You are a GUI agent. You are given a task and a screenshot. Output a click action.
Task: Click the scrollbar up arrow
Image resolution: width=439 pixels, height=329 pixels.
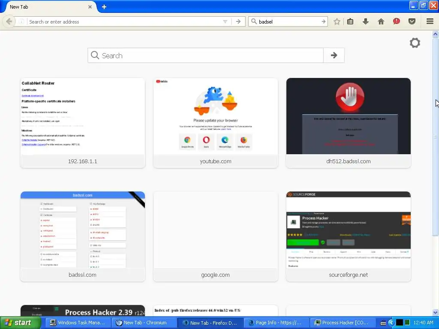click(435, 34)
